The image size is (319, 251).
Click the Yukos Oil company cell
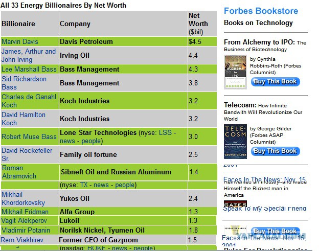(123, 198)
